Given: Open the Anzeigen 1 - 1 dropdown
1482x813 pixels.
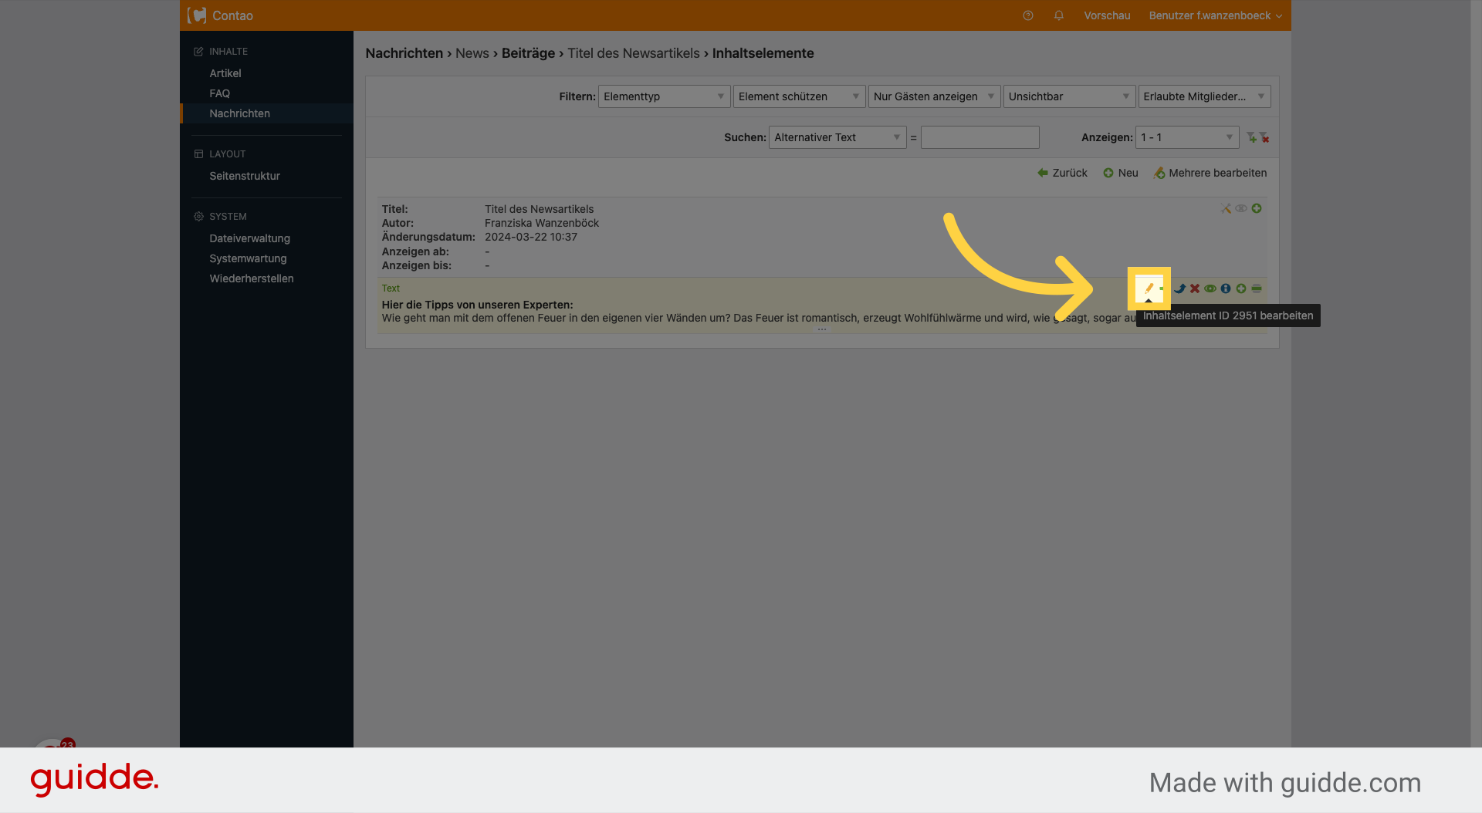Looking at the screenshot, I should point(1187,137).
